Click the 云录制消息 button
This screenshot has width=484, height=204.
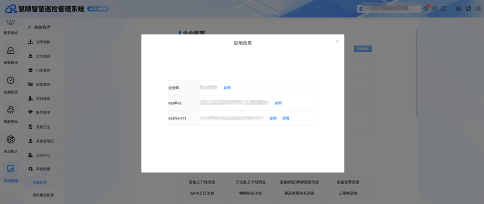pyautogui.click(x=348, y=193)
